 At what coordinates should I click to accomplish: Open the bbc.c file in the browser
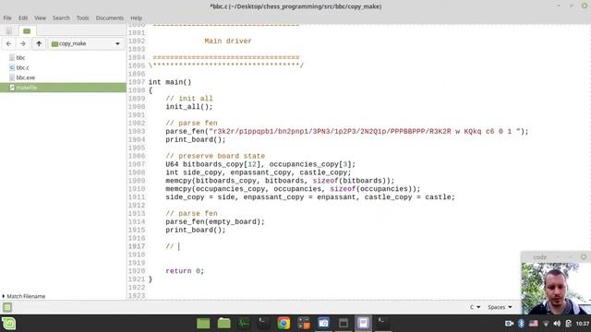click(x=22, y=67)
